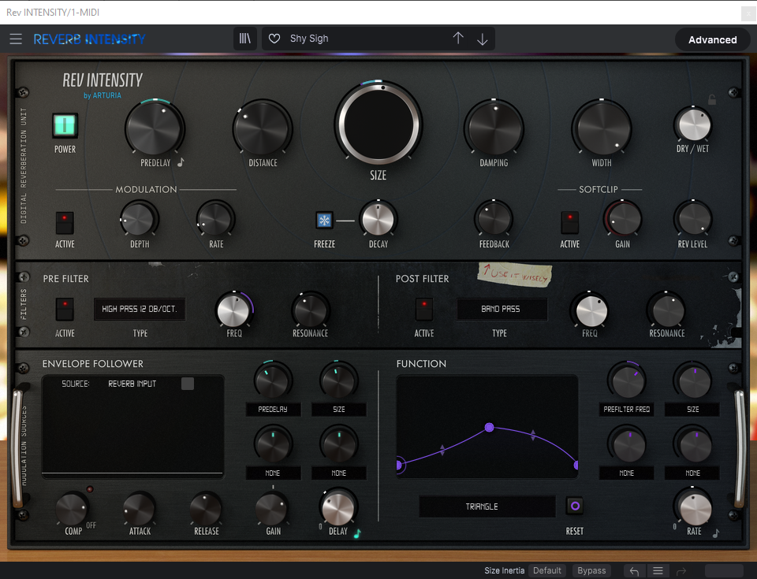Screen dimensions: 757x579
Task: Click the center point on function curve
Action: [489, 427]
